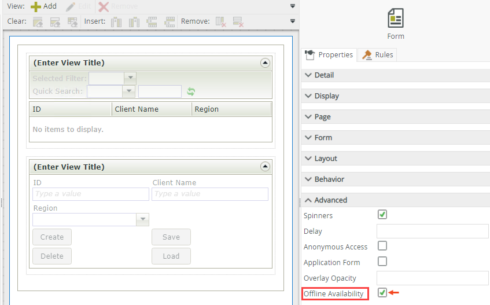Expand the Layout section

[x=395, y=159]
